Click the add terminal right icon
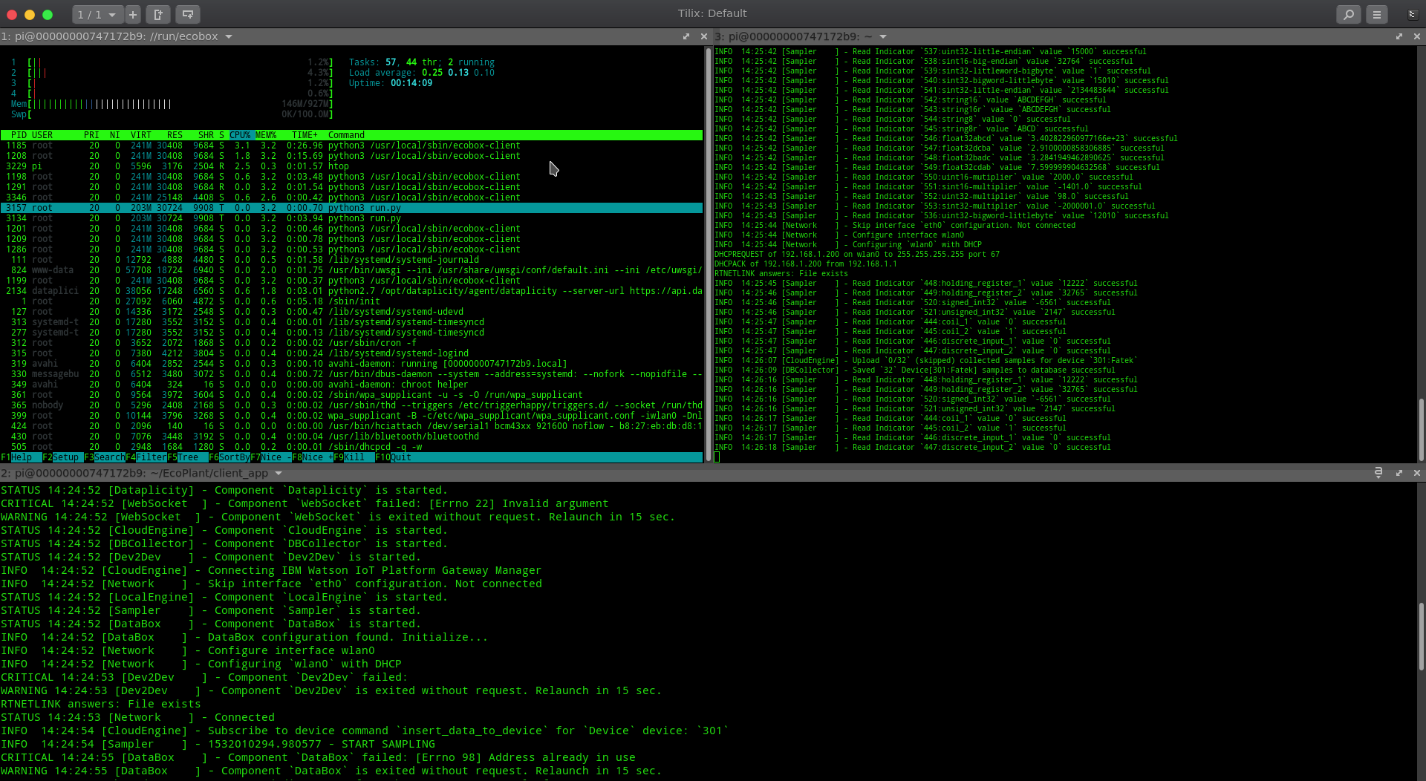This screenshot has height=781, width=1426. 158,14
